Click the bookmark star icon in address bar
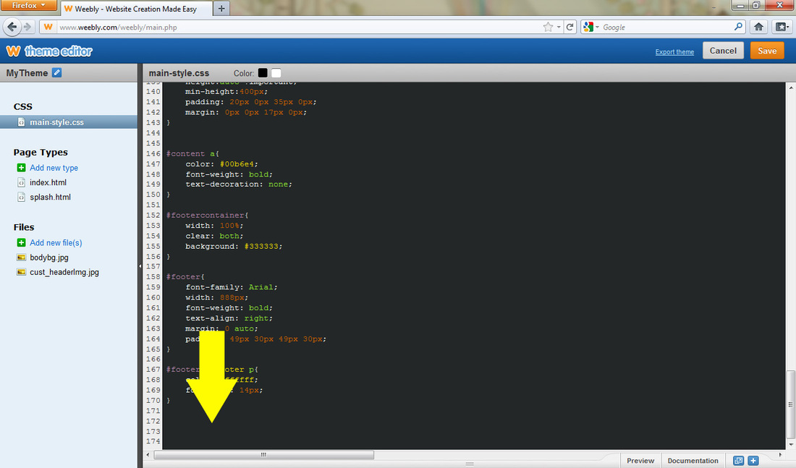796x468 pixels. click(549, 27)
